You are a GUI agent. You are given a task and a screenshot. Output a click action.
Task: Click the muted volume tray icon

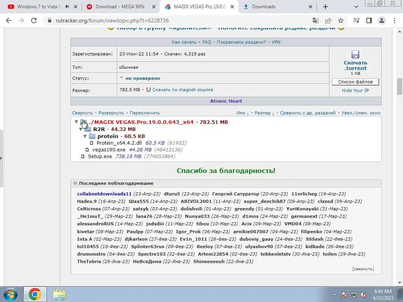363,295
